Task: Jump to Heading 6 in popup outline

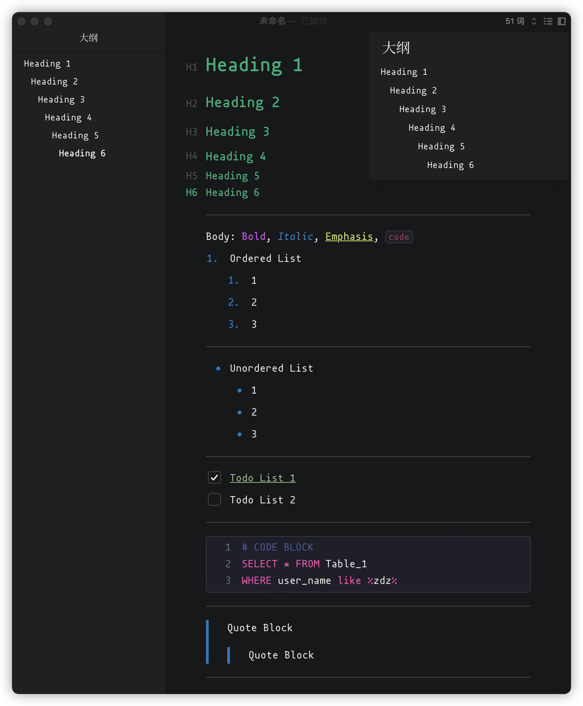Action: [451, 165]
